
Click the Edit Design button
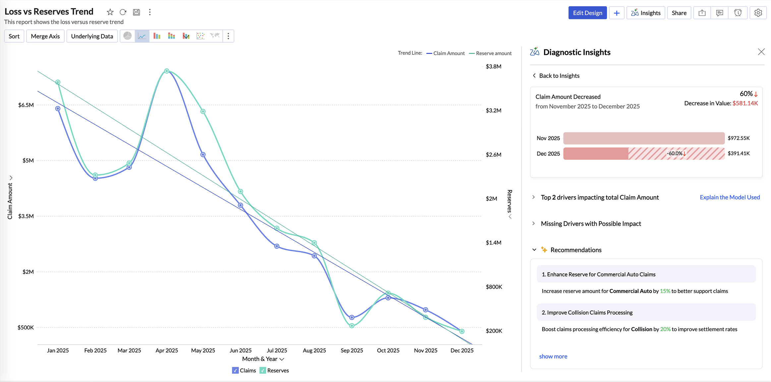[587, 13]
